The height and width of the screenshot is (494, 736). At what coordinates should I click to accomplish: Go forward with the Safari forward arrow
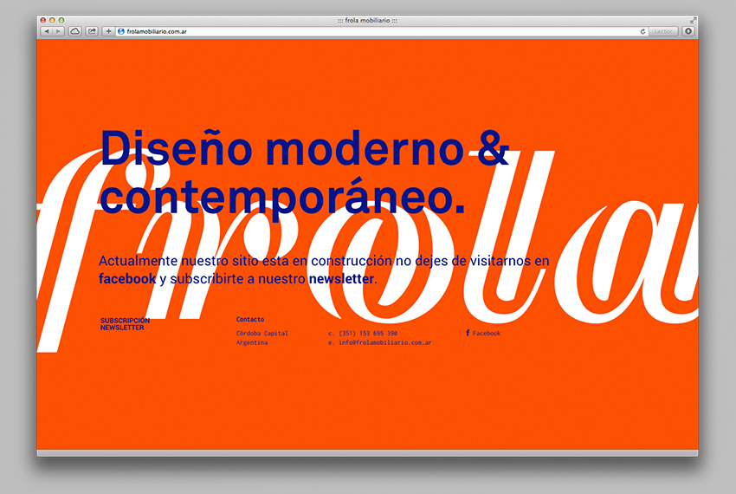click(x=58, y=31)
